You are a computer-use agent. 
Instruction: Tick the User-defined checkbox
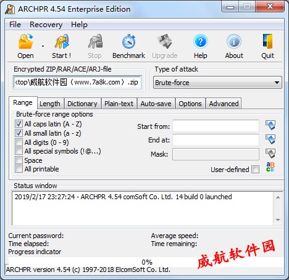255,170
